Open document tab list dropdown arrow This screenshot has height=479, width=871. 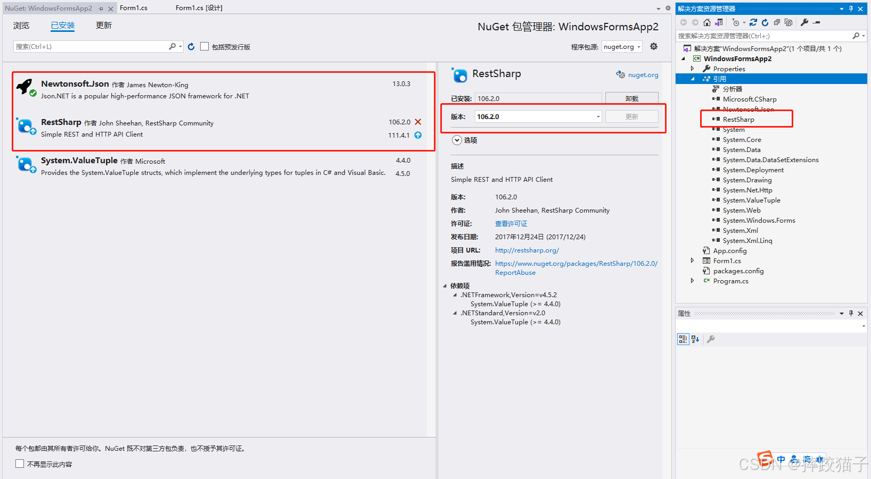(x=659, y=9)
